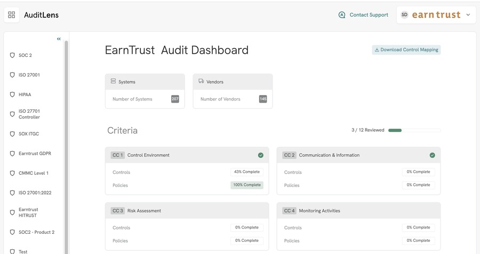480x254 pixels.
Task: Click the CC 3 tag label
Action: click(117, 211)
